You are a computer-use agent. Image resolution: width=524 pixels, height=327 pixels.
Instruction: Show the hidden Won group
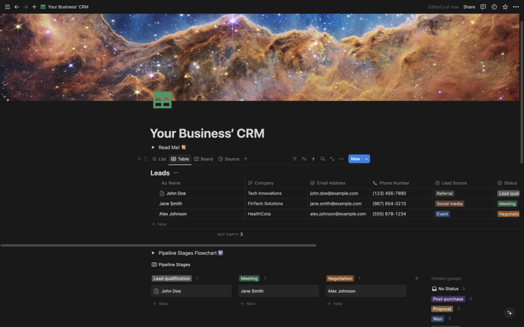pyautogui.click(x=437, y=319)
